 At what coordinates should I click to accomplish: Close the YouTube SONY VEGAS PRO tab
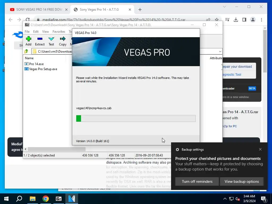coord(66,10)
